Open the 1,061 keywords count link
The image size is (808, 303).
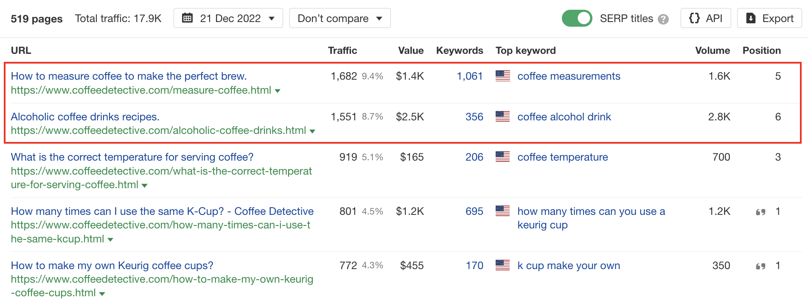click(469, 76)
